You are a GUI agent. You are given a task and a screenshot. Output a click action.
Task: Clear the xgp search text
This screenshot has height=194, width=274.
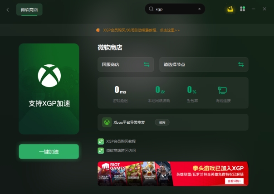click(200, 9)
